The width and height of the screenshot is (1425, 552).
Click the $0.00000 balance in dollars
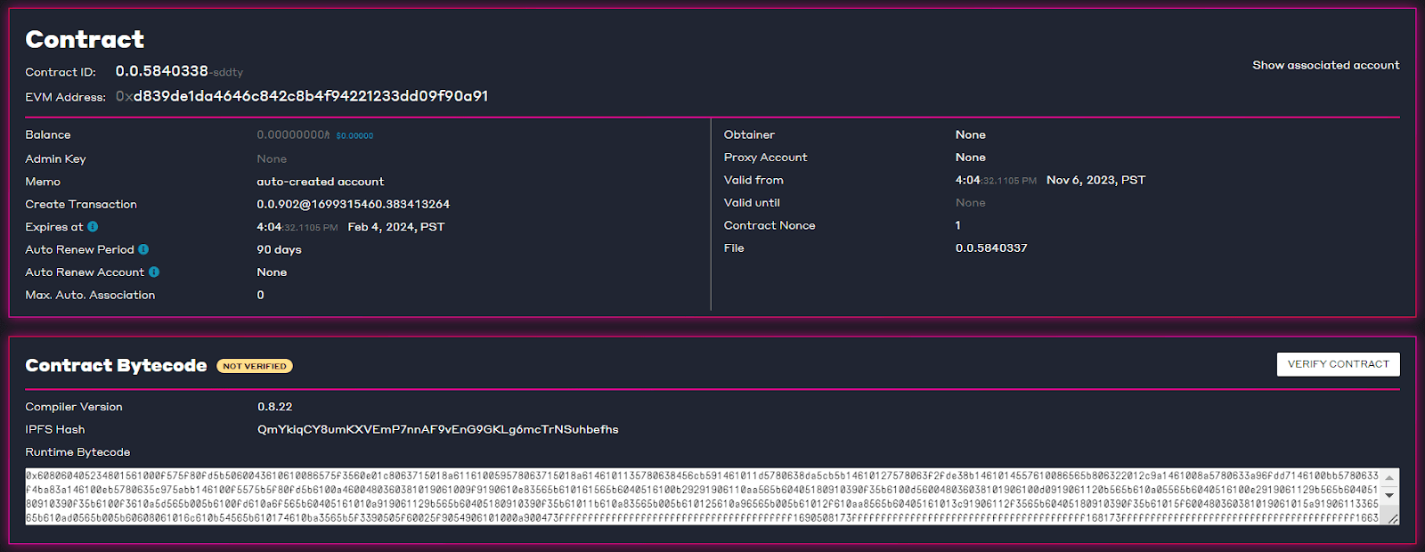pyautogui.click(x=354, y=136)
